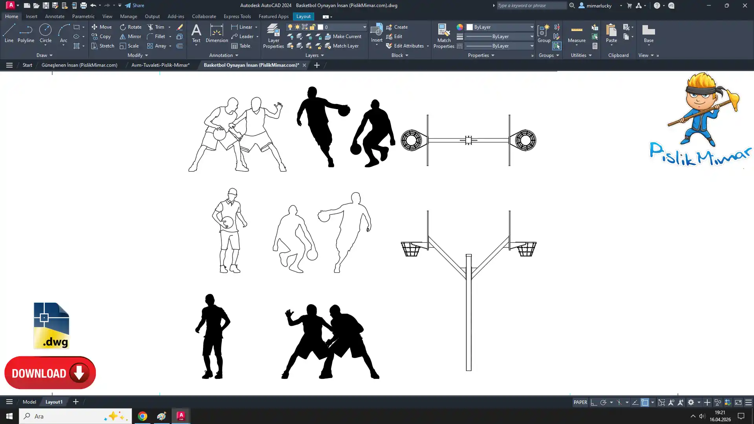Toggle object snap in status bar

(x=645, y=402)
